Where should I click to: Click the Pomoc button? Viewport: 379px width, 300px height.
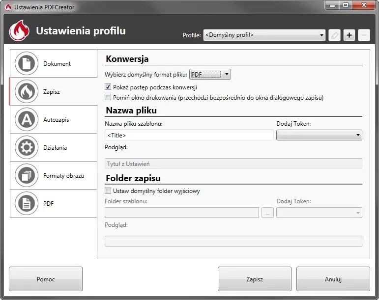pyautogui.click(x=46, y=279)
